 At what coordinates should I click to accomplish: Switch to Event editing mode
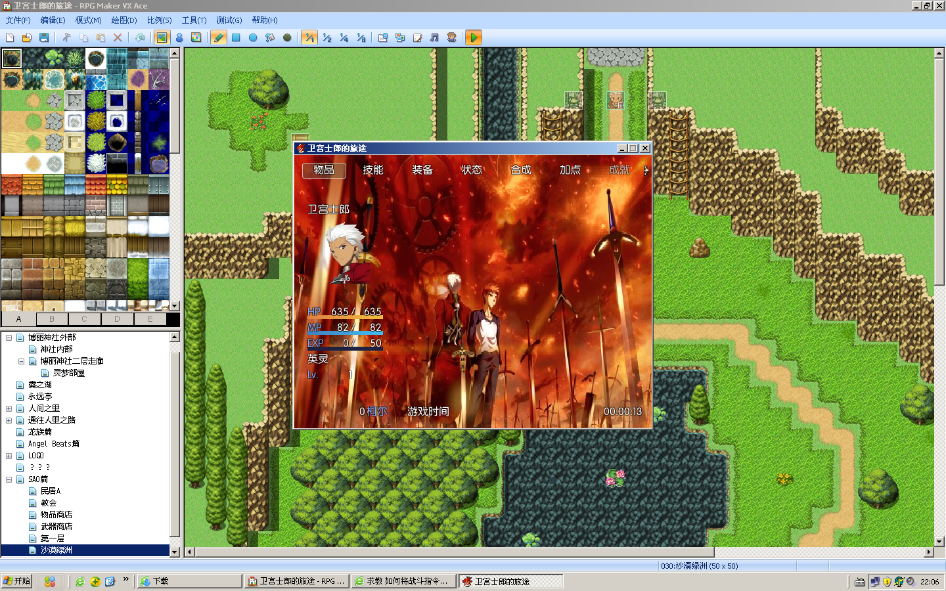pyautogui.click(x=179, y=37)
